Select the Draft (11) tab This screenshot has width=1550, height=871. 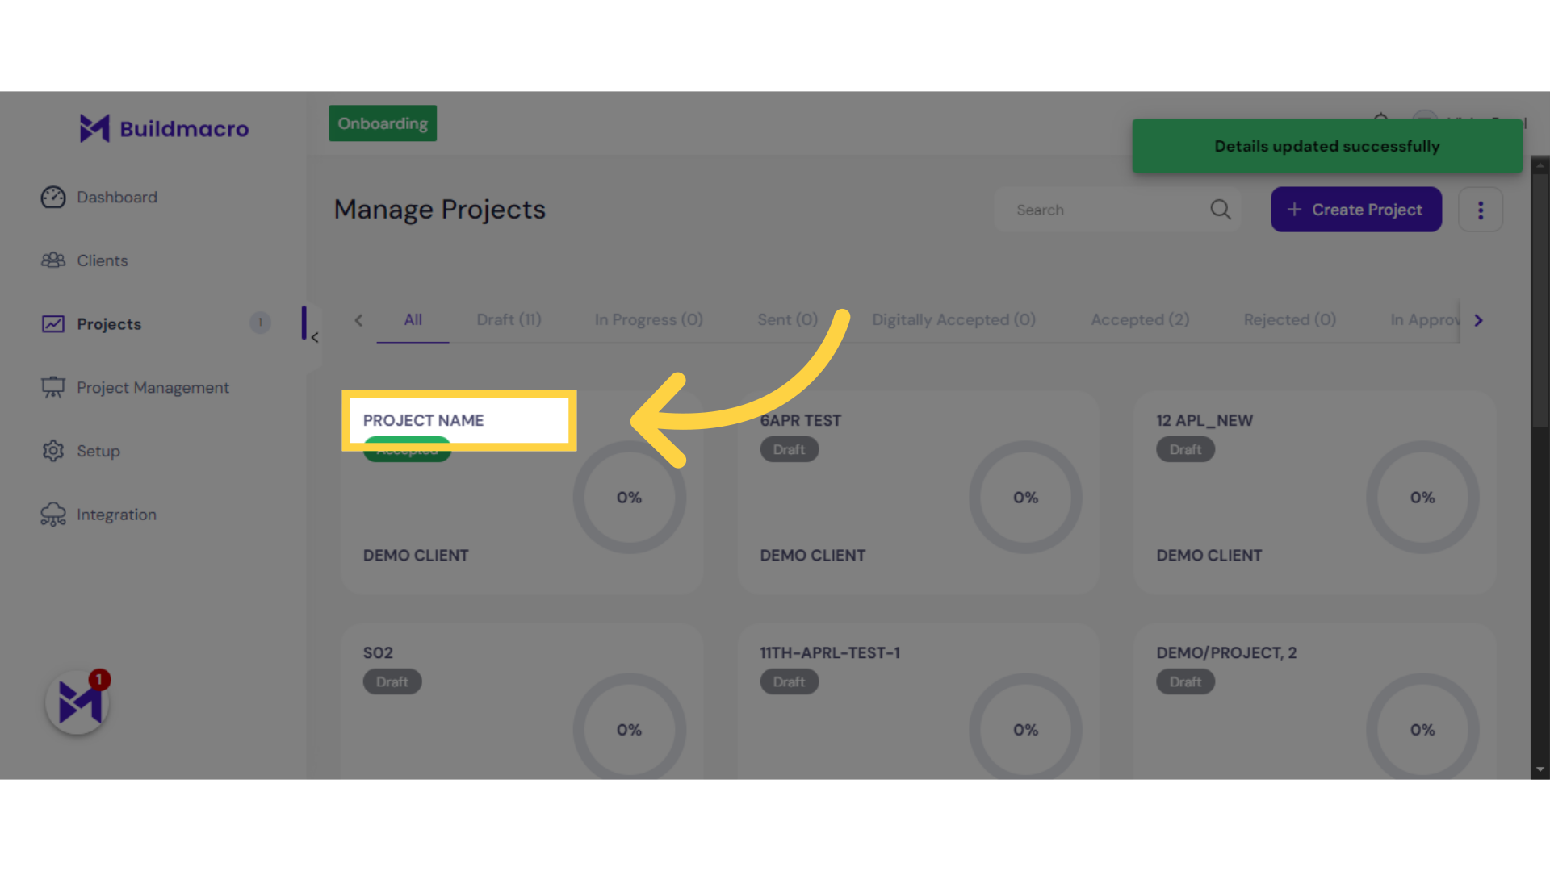pos(508,319)
